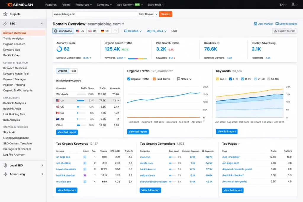Click the UK flag icon in country tabs
The width and height of the screenshot is (303, 202).
[90, 31]
